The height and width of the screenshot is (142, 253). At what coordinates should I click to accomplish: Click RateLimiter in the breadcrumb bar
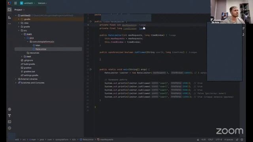pyautogui.click(x=88, y=140)
